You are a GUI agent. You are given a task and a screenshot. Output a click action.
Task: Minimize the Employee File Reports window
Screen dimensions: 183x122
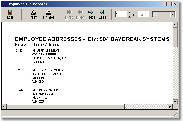point(164,4)
